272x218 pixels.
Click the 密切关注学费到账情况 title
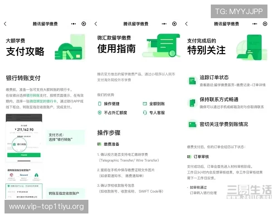pos(224,124)
